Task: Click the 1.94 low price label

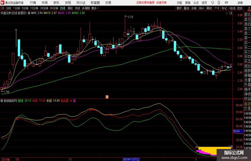Action: click(7, 92)
